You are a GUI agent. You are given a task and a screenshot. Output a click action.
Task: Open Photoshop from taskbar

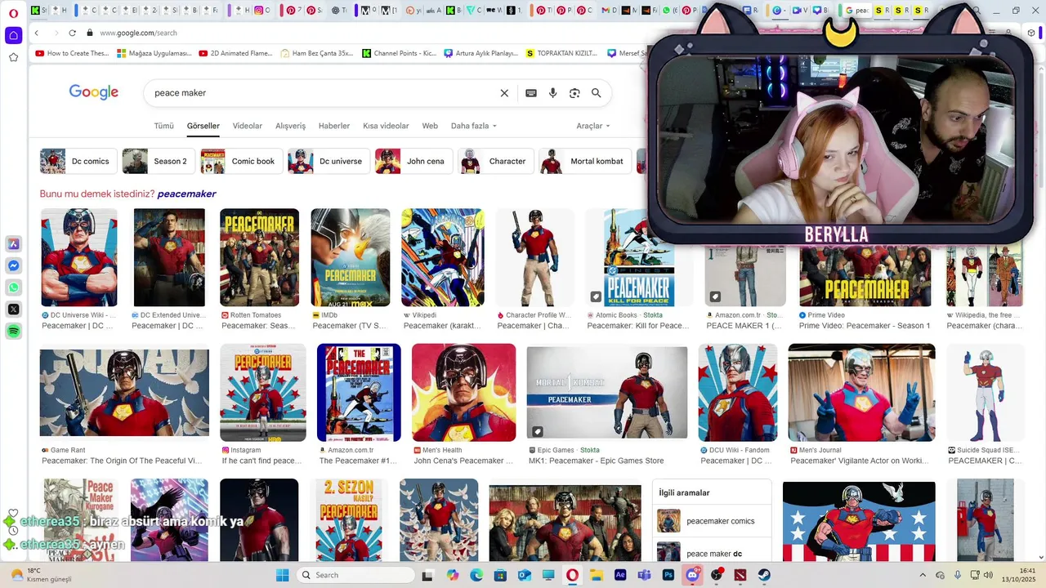point(668,575)
